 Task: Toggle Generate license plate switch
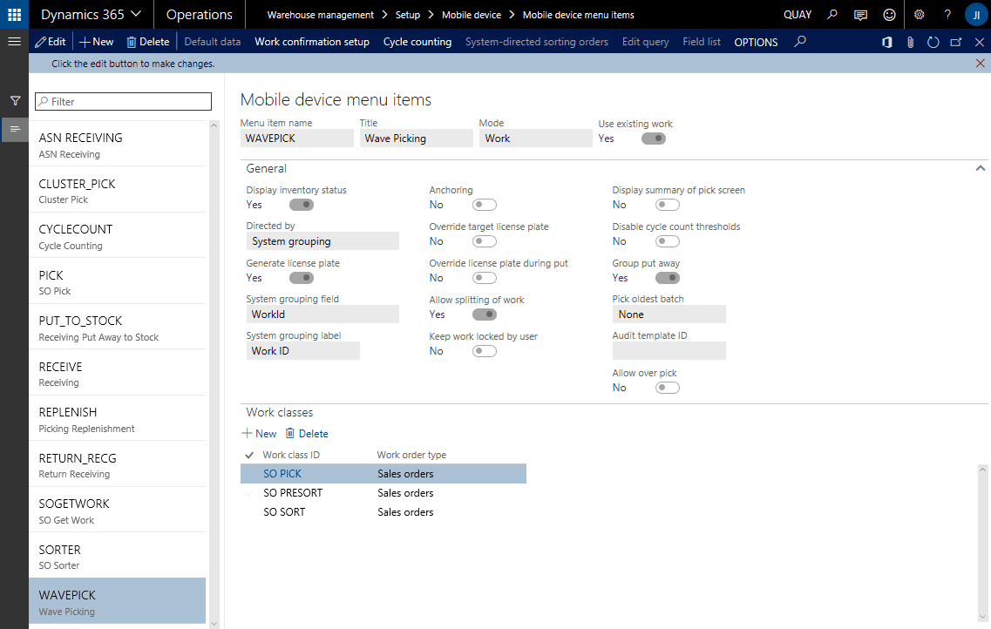[x=302, y=278]
